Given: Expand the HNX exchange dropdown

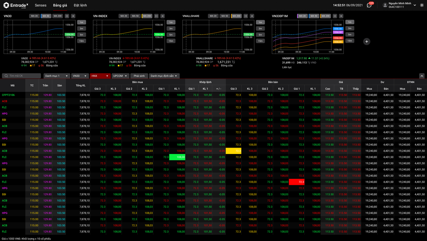Looking at the screenshot, I should pyautogui.click(x=100, y=76).
